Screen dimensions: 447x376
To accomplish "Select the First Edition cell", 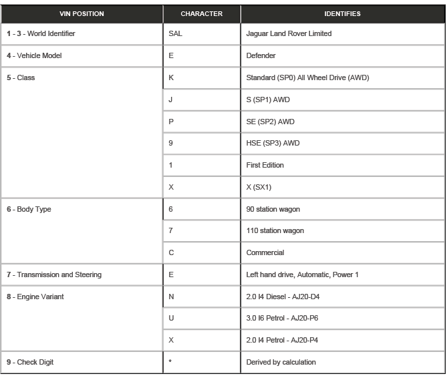I will coord(265,165).
